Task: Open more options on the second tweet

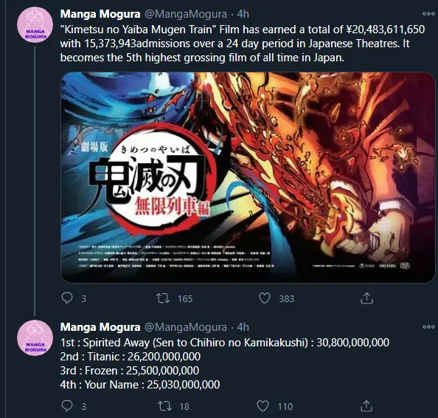Action: click(428, 326)
